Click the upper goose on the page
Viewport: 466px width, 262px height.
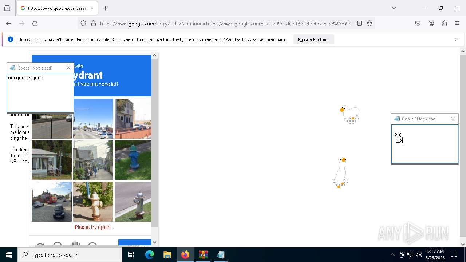pyautogui.click(x=350, y=114)
